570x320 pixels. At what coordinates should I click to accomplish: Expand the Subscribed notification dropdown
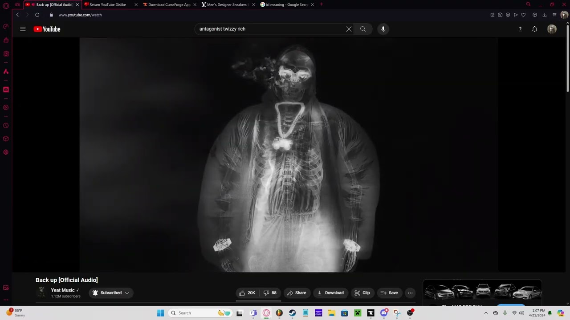[111, 293]
